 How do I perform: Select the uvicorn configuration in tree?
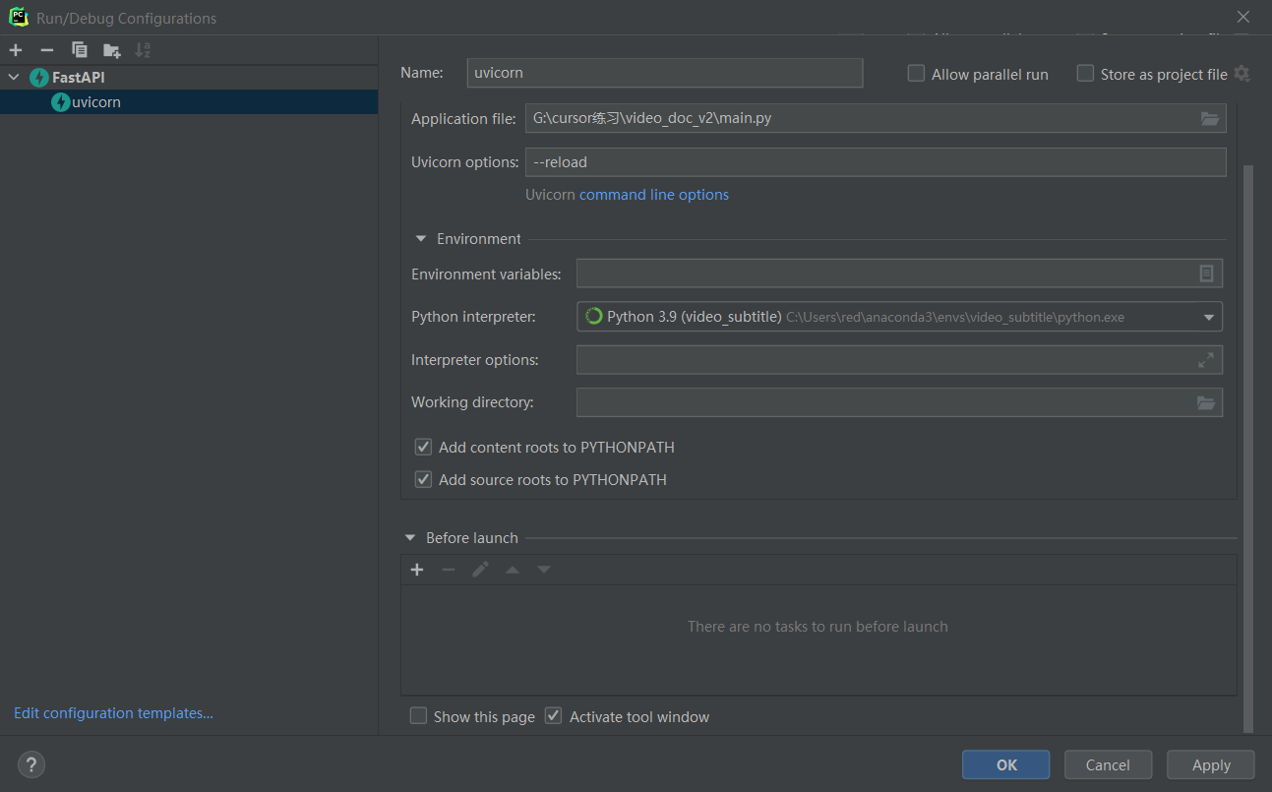pos(95,102)
